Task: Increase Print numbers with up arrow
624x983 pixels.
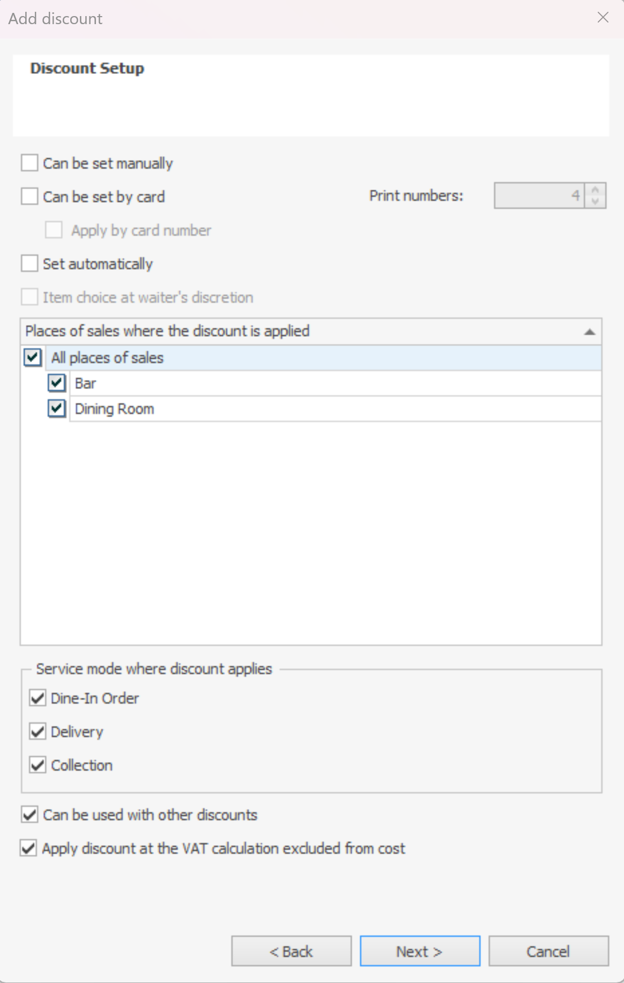Action: pyautogui.click(x=595, y=190)
